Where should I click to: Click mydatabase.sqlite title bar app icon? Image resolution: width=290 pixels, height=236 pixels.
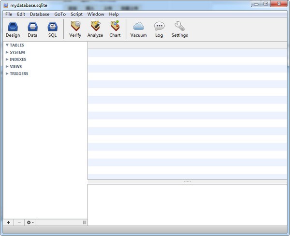6,5
